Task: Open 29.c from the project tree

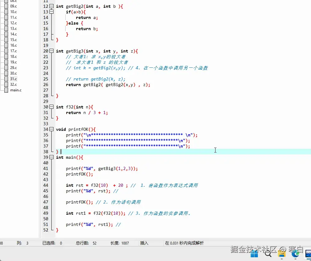Action: click(x=13, y=67)
